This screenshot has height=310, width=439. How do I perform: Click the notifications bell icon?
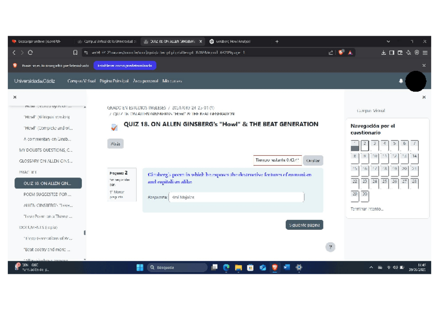401,81
